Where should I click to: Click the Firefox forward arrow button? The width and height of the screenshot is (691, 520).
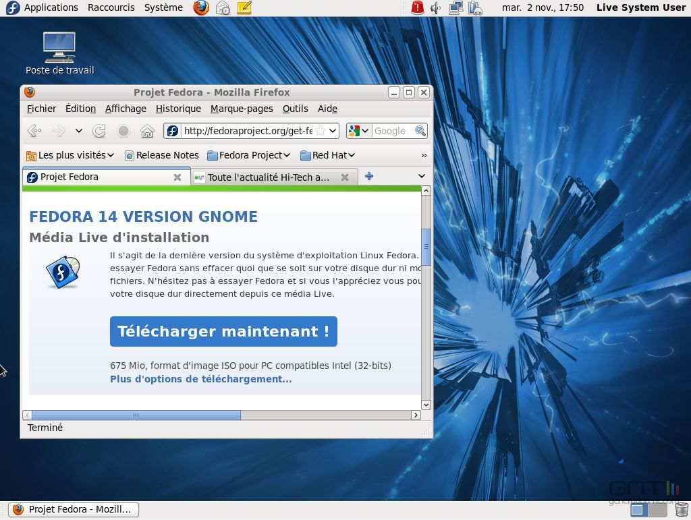[x=59, y=131]
